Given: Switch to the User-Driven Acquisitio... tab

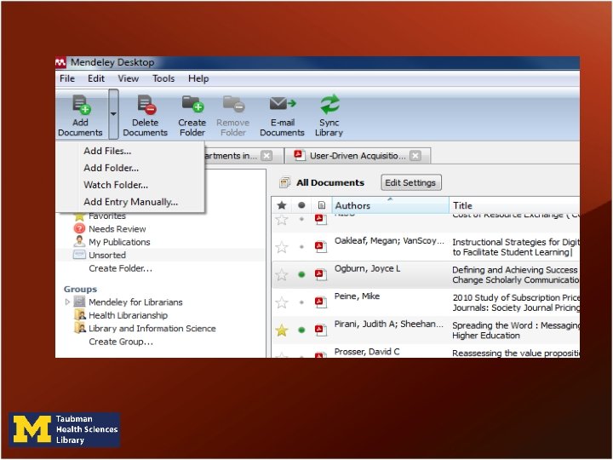Looking at the screenshot, I should click(x=358, y=156).
